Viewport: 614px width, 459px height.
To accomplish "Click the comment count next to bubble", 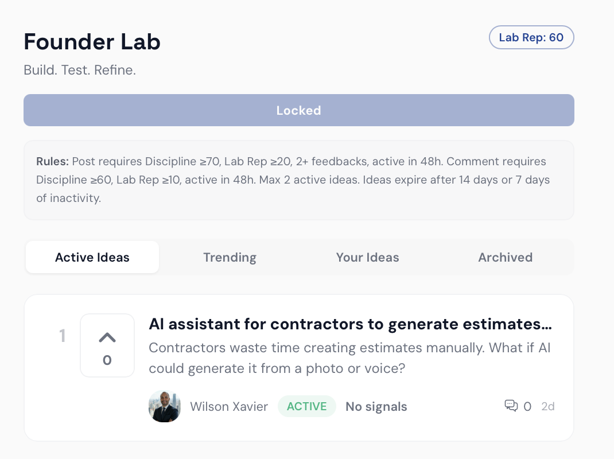I will [527, 407].
